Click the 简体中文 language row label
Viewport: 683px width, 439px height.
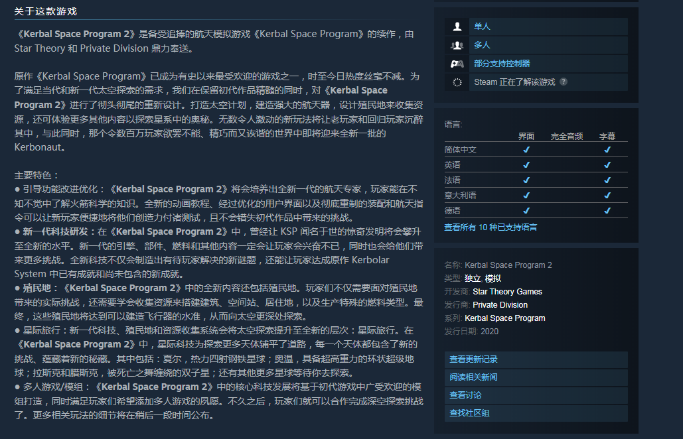(461, 150)
